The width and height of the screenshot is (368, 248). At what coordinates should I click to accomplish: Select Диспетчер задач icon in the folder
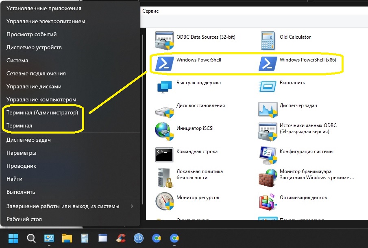pyautogui.click(x=268, y=110)
